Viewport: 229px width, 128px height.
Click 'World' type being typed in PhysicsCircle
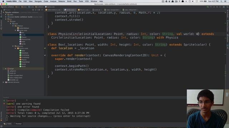tap(198, 34)
